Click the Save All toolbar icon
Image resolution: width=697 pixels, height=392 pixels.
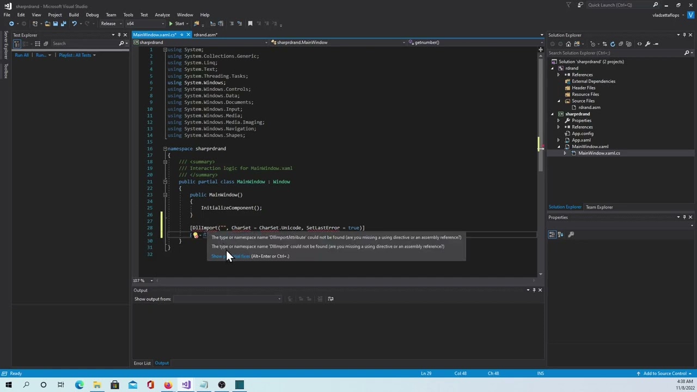(x=64, y=23)
